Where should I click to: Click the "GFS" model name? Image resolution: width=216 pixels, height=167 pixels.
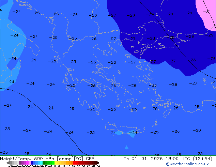[x=90, y=159]
